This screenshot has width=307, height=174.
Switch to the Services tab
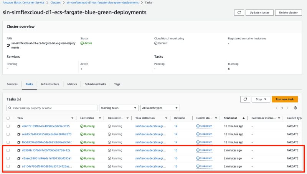12,84
